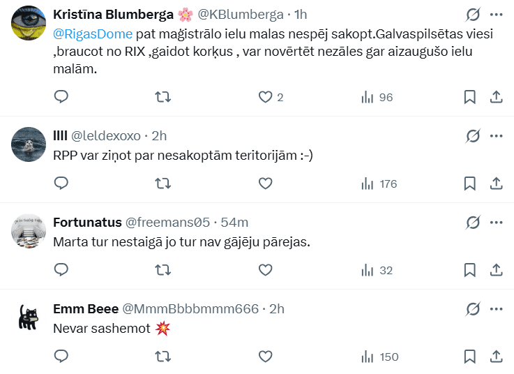The height and width of the screenshot is (374, 514).
Task: Repost the Fortunatus tweet
Action: coord(163,270)
